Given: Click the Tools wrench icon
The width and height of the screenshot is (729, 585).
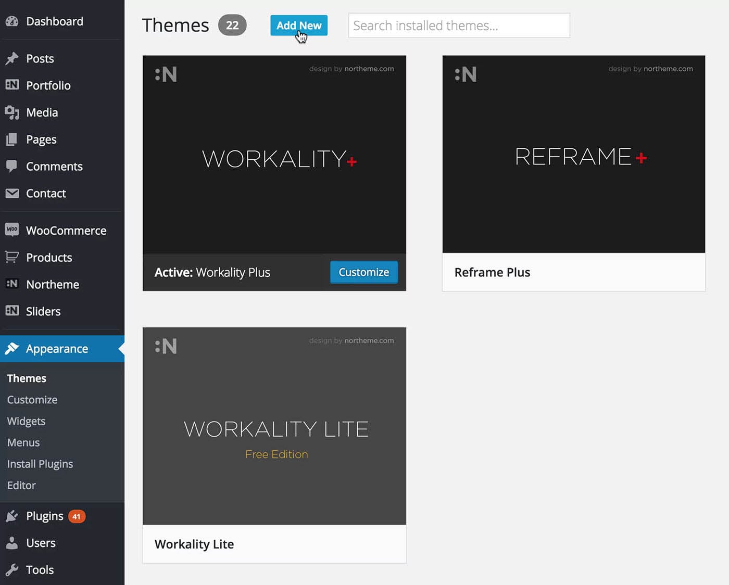Looking at the screenshot, I should (x=12, y=570).
